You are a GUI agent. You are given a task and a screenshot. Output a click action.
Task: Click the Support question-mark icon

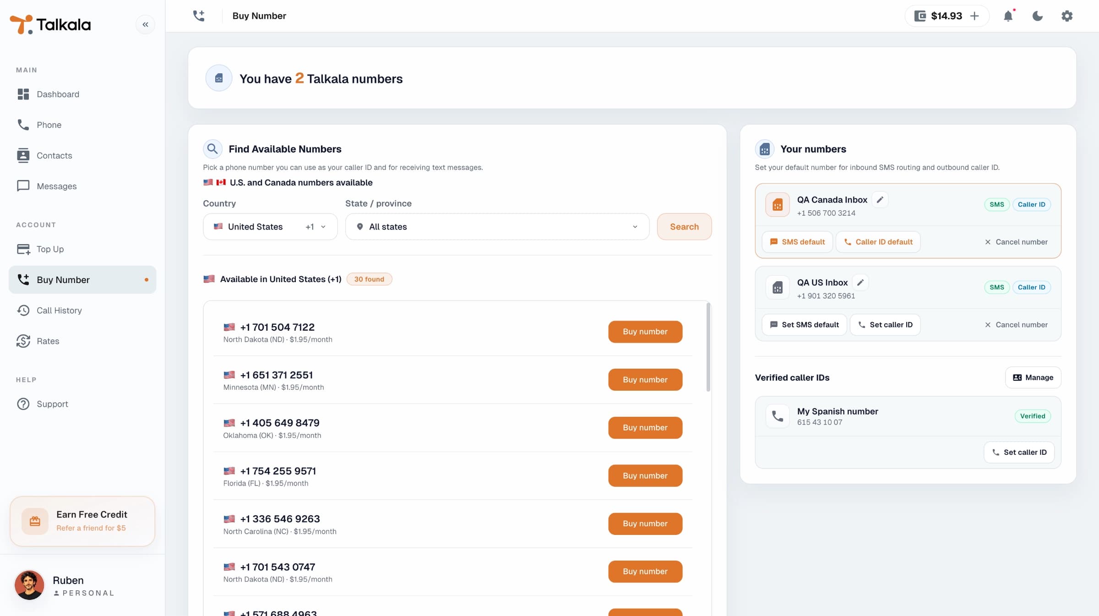click(23, 403)
